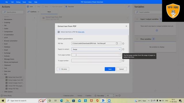Click Power Automate icon in the taskbar
184x103 pixels.
[x=103, y=100]
